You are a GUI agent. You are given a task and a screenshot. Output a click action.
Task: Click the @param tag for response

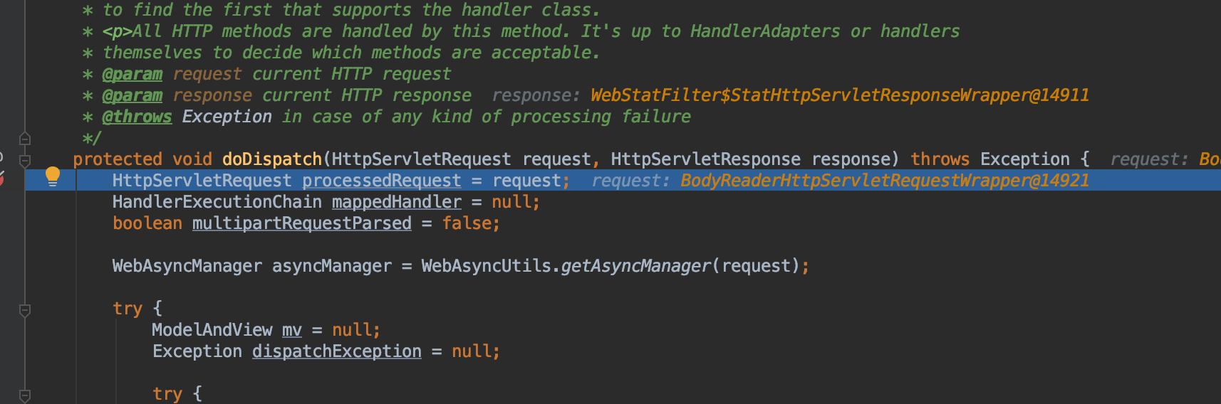[x=133, y=95]
